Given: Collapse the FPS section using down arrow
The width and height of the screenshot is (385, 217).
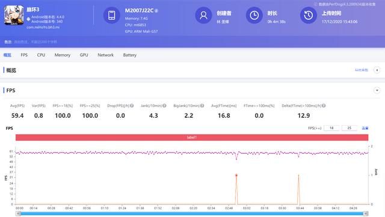Looking at the screenshot, I should coord(377,90).
